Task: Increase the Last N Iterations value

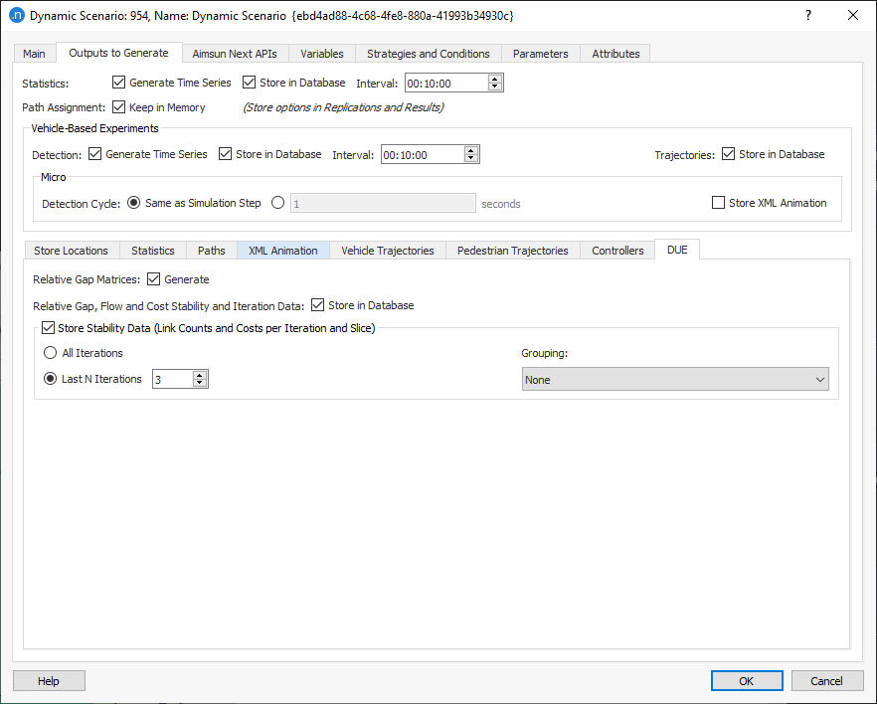Action: click(200, 374)
